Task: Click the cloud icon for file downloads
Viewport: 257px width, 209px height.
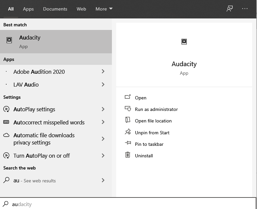Action: click(6, 135)
